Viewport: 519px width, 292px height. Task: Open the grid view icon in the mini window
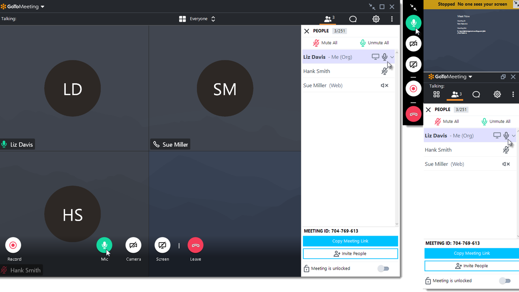[436, 94]
